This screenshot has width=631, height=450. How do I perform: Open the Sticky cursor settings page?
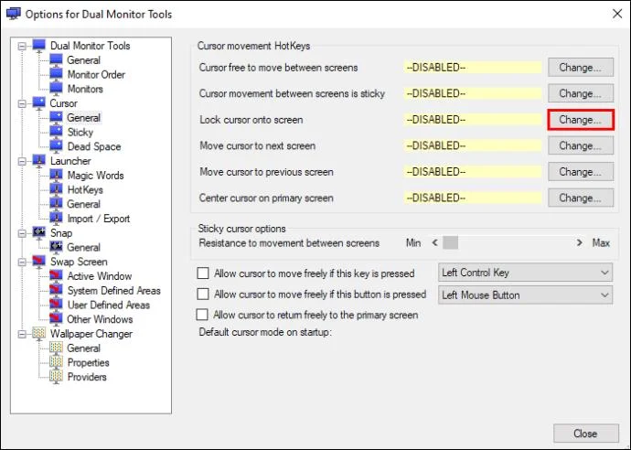click(80, 132)
